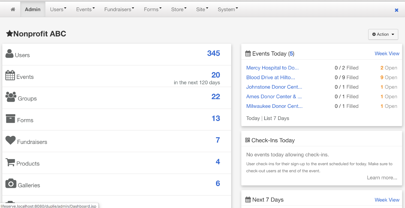Click the Nonprofit ABC heading

(x=40, y=34)
